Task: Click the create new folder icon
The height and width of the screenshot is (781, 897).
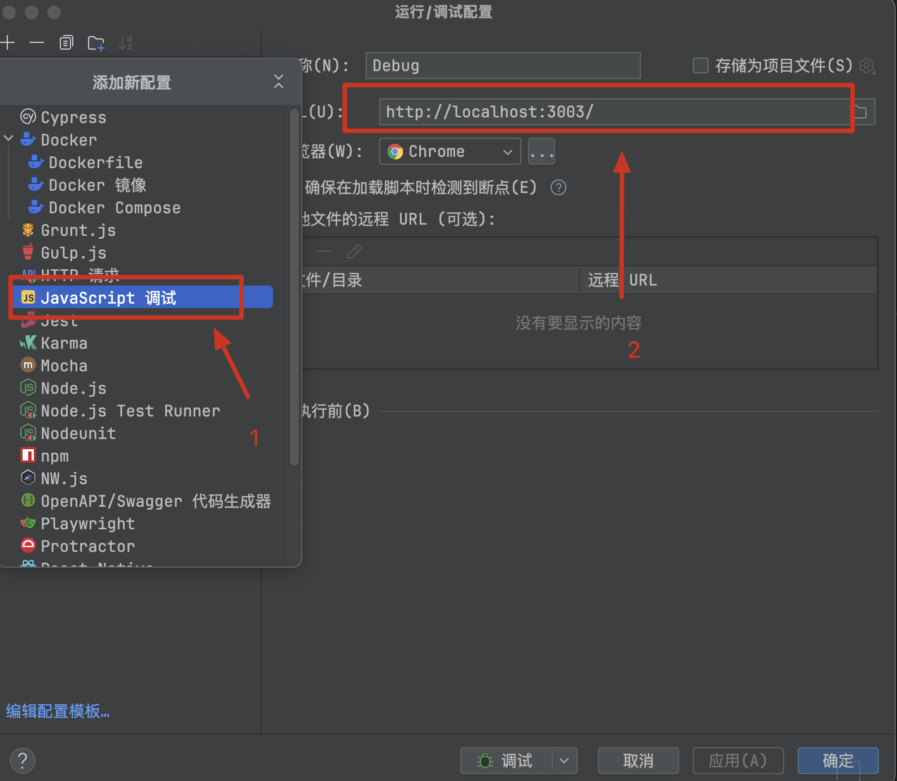Action: pyautogui.click(x=96, y=43)
